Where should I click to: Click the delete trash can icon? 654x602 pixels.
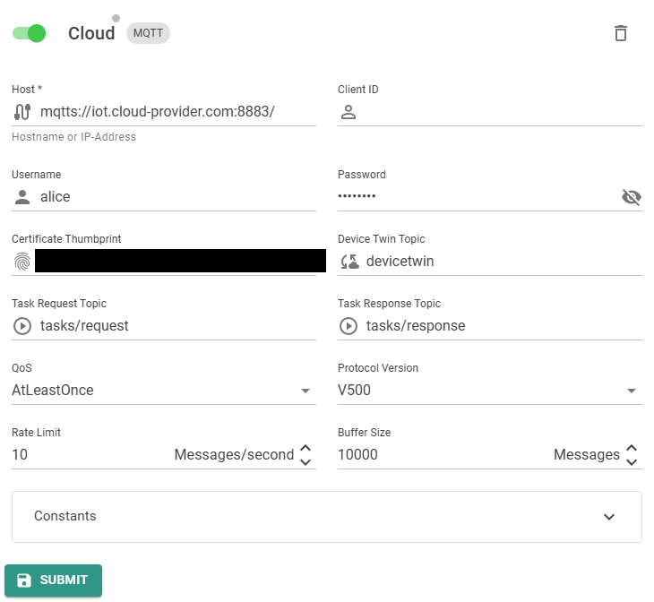(x=620, y=33)
